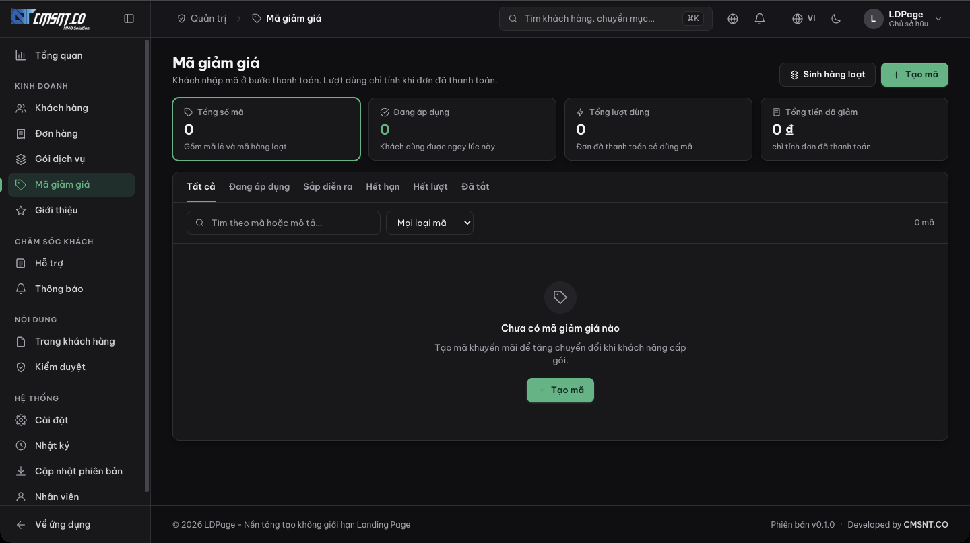Select the Tổng số mã stat card

[x=266, y=129]
